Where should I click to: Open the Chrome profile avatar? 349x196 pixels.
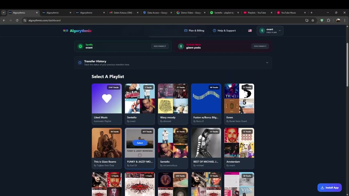pyautogui.click(x=338, y=20)
